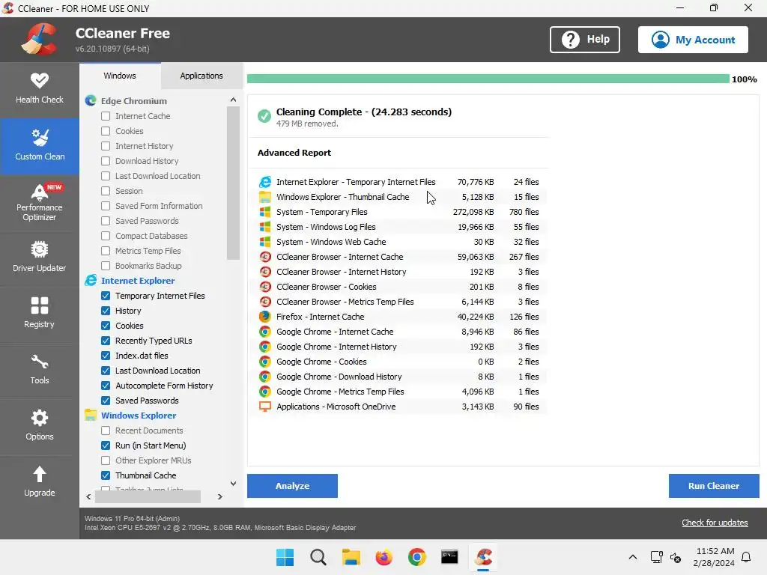
Task: Open File Explorer from taskbar
Action: pos(351,557)
